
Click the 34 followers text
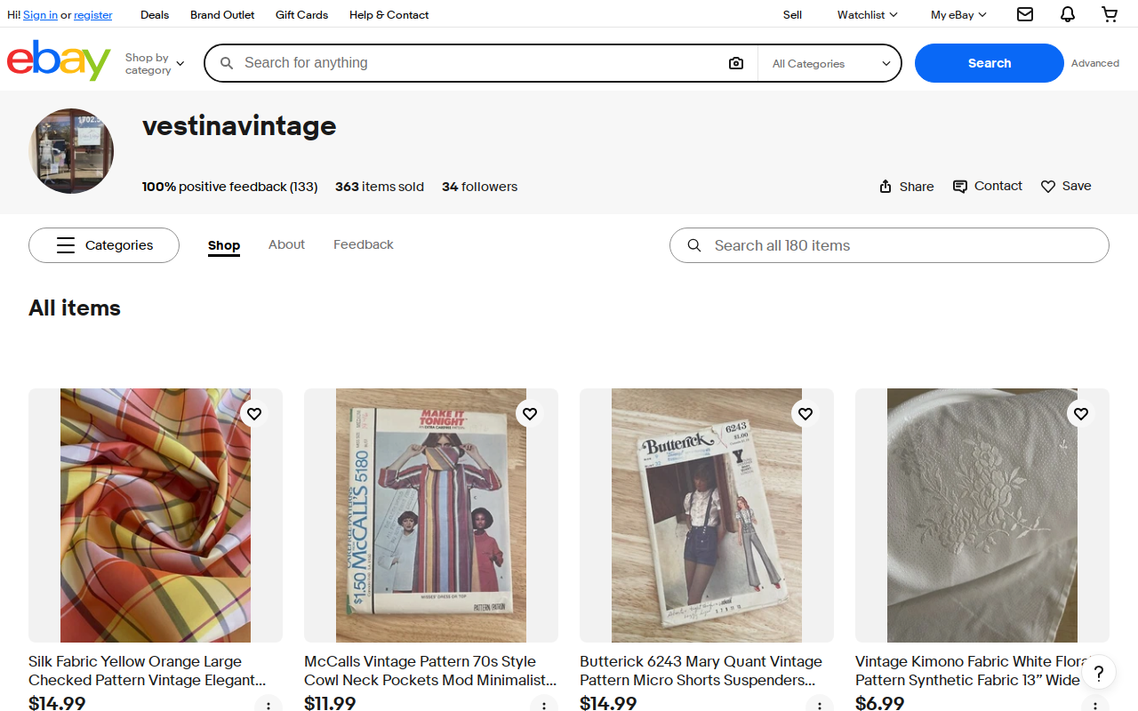point(479,187)
